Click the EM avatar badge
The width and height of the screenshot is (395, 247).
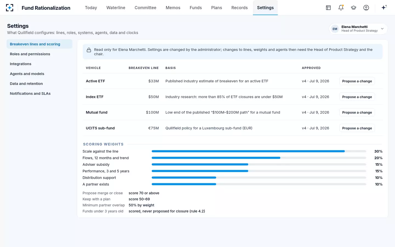click(x=335, y=29)
